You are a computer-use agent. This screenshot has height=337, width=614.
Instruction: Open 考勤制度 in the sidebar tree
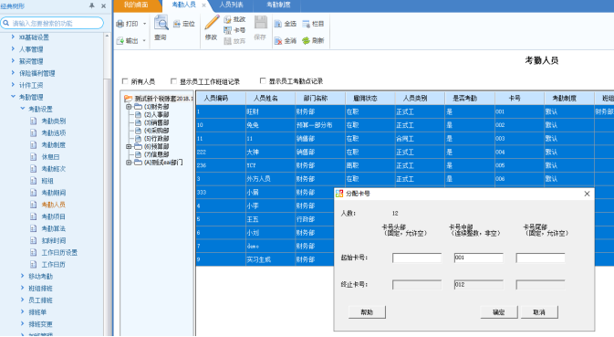click(48, 145)
